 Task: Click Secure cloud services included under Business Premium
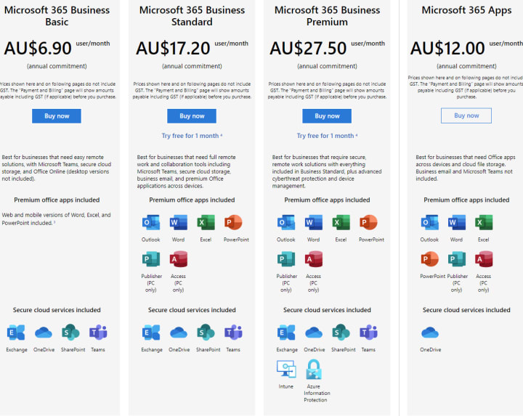click(327, 310)
